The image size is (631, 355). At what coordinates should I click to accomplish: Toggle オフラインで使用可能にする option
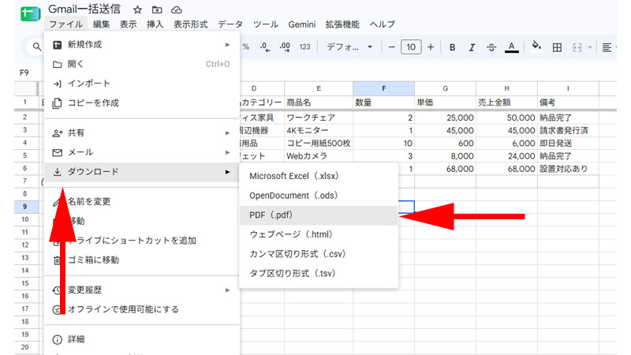142,309
